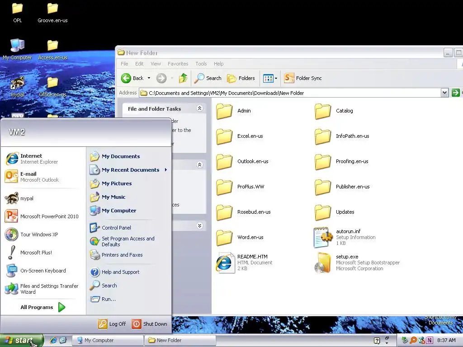Select the Admin folder
Viewport: 463px width, 347px height.
tap(234, 111)
